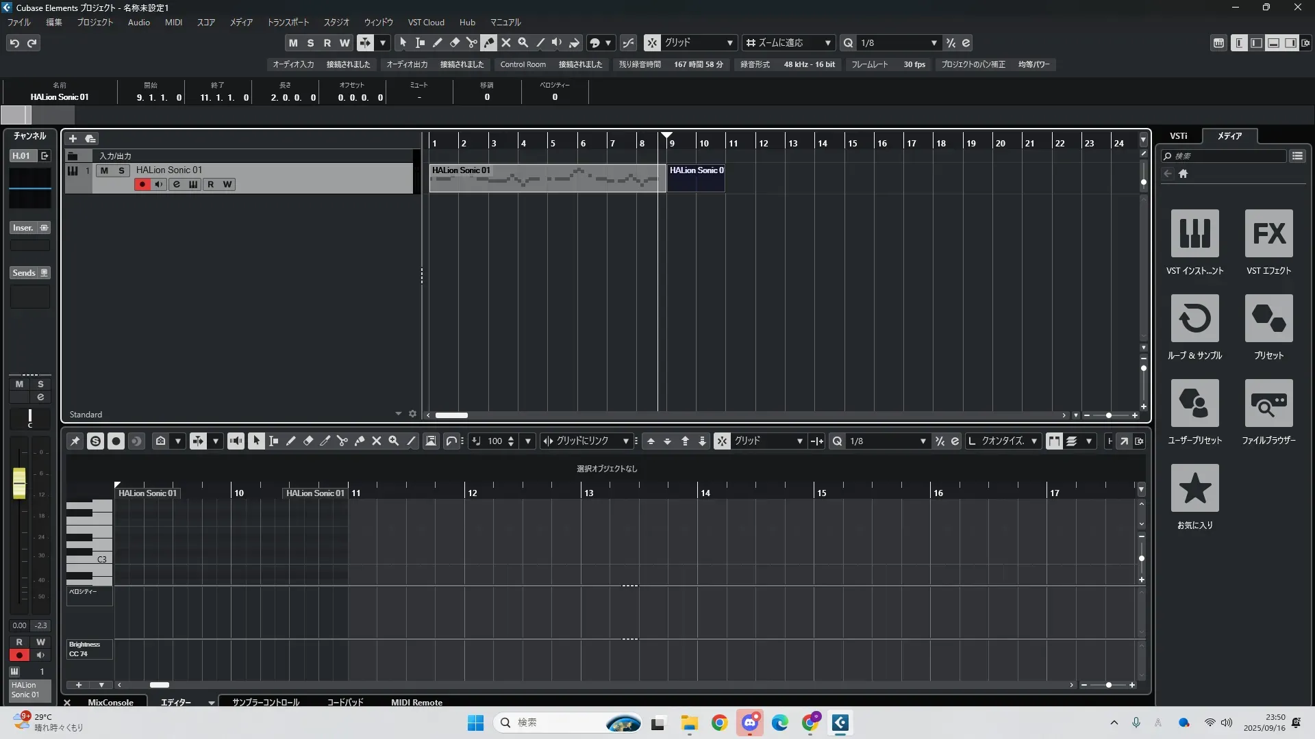1315x739 pixels.
Task: Click the Inserts section header in channel inspector
Action: (23, 228)
